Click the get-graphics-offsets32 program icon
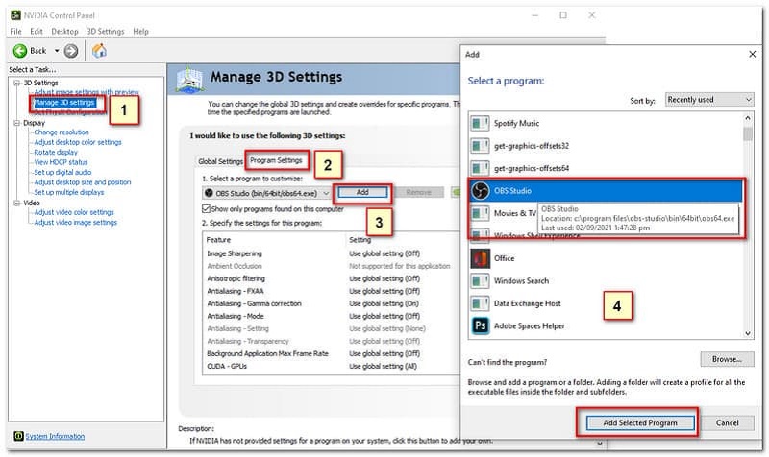This screenshot has width=769, height=457. (480, 146)
